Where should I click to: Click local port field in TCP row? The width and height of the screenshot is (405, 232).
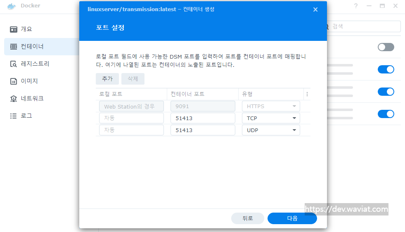pos(131,118)
